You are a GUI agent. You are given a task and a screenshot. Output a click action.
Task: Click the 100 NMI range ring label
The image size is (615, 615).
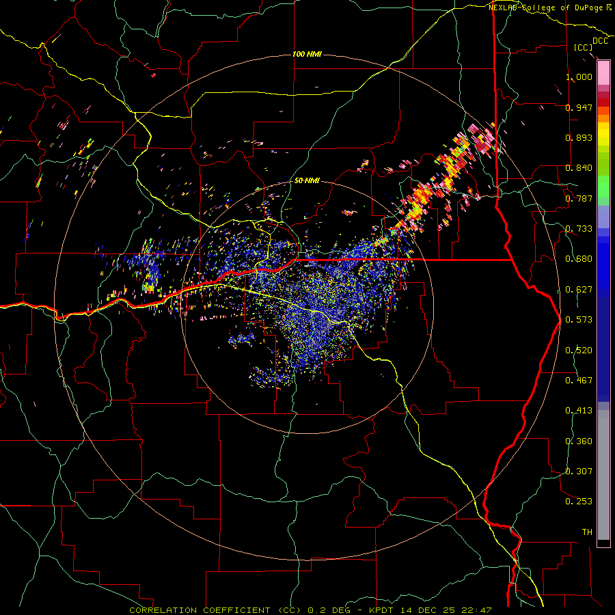[x=307, y=54]
